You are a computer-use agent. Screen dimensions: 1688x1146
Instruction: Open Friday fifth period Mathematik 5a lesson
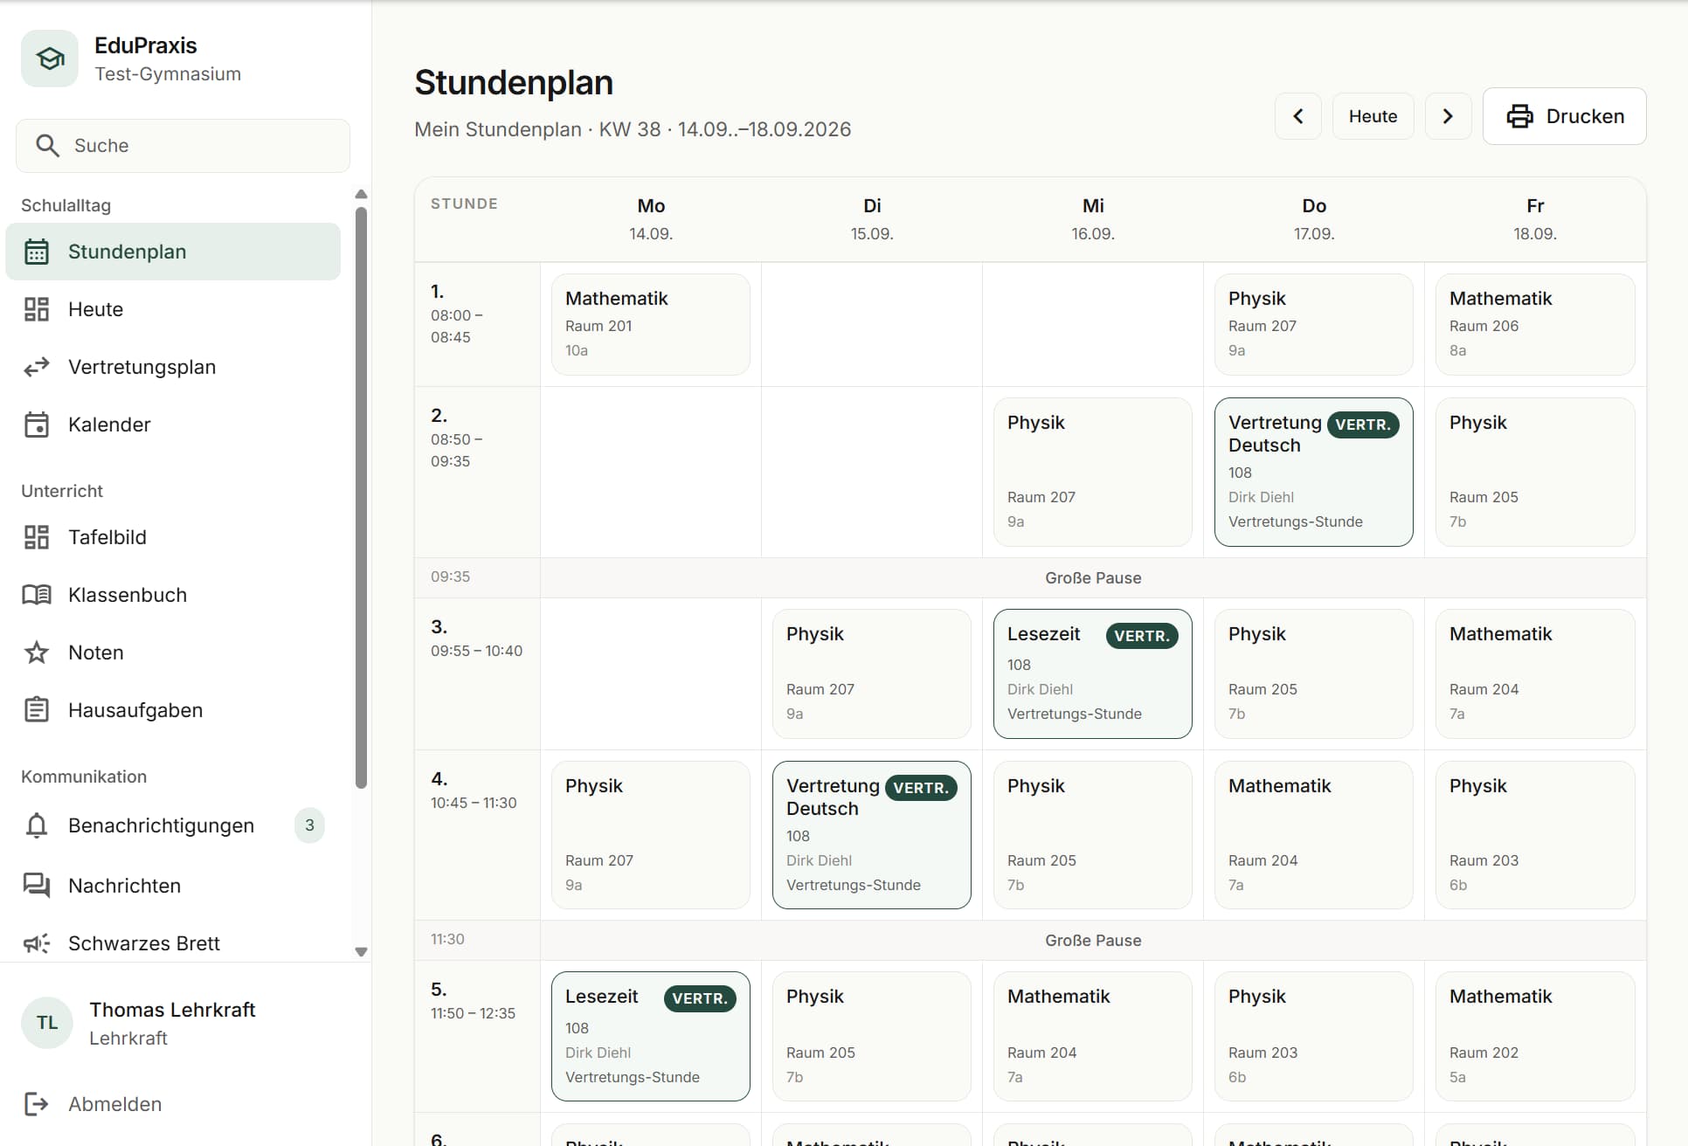1535,1037
